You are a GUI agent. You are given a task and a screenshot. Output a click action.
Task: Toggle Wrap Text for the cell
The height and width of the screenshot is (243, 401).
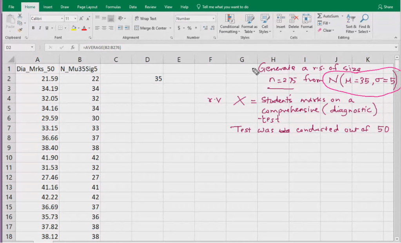[145, 18]
